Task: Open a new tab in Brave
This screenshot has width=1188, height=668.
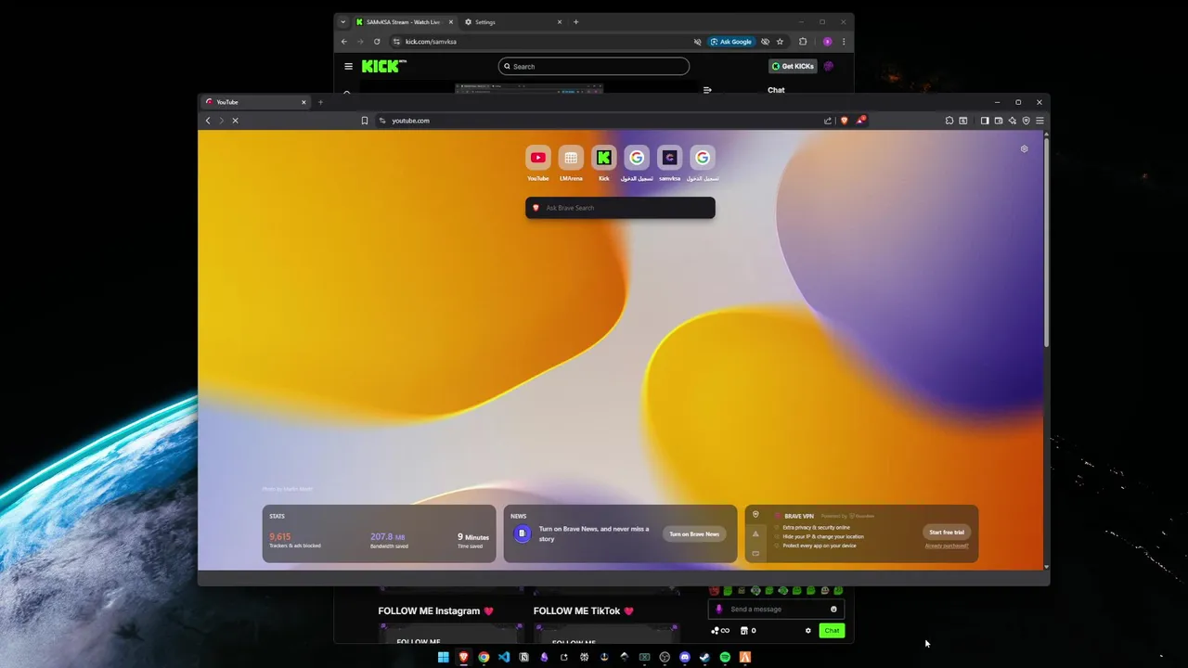Action: (x=320, y=102)
